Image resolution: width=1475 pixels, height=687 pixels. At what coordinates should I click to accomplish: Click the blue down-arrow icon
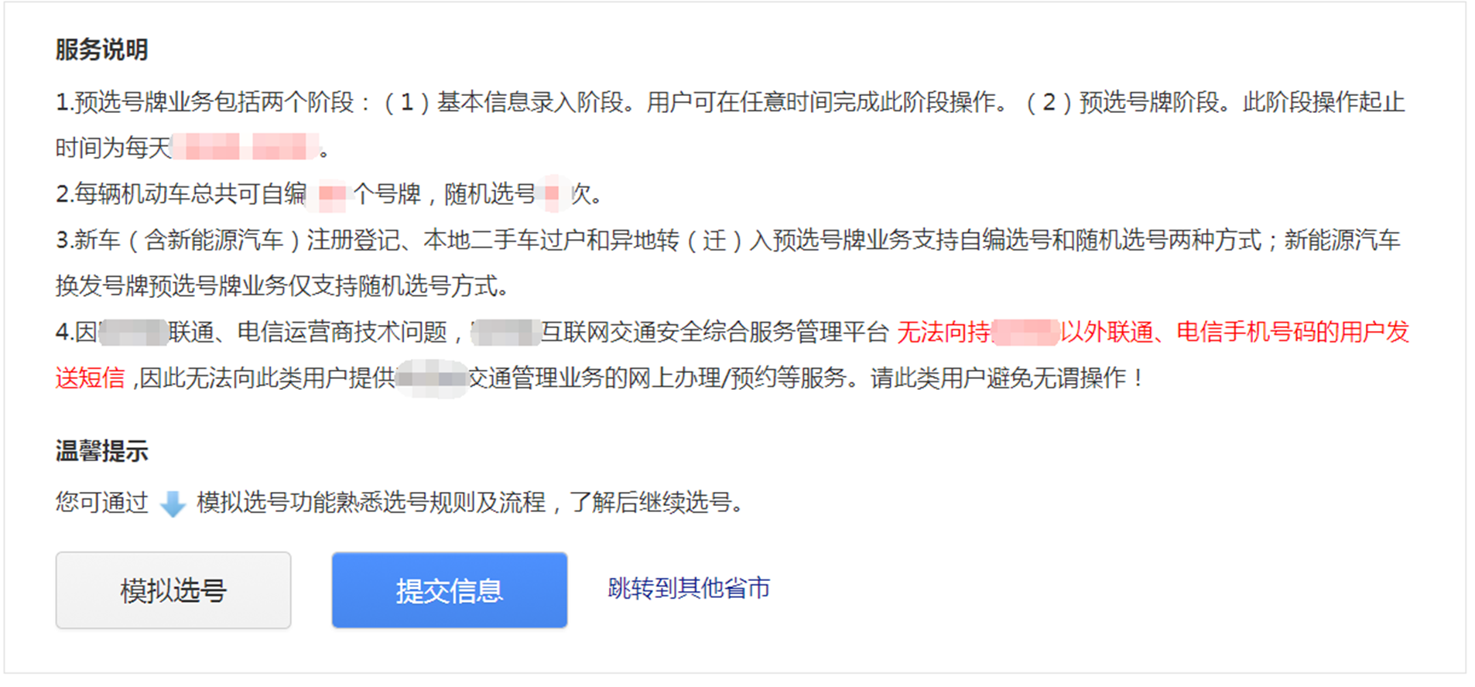pos(173,504)
